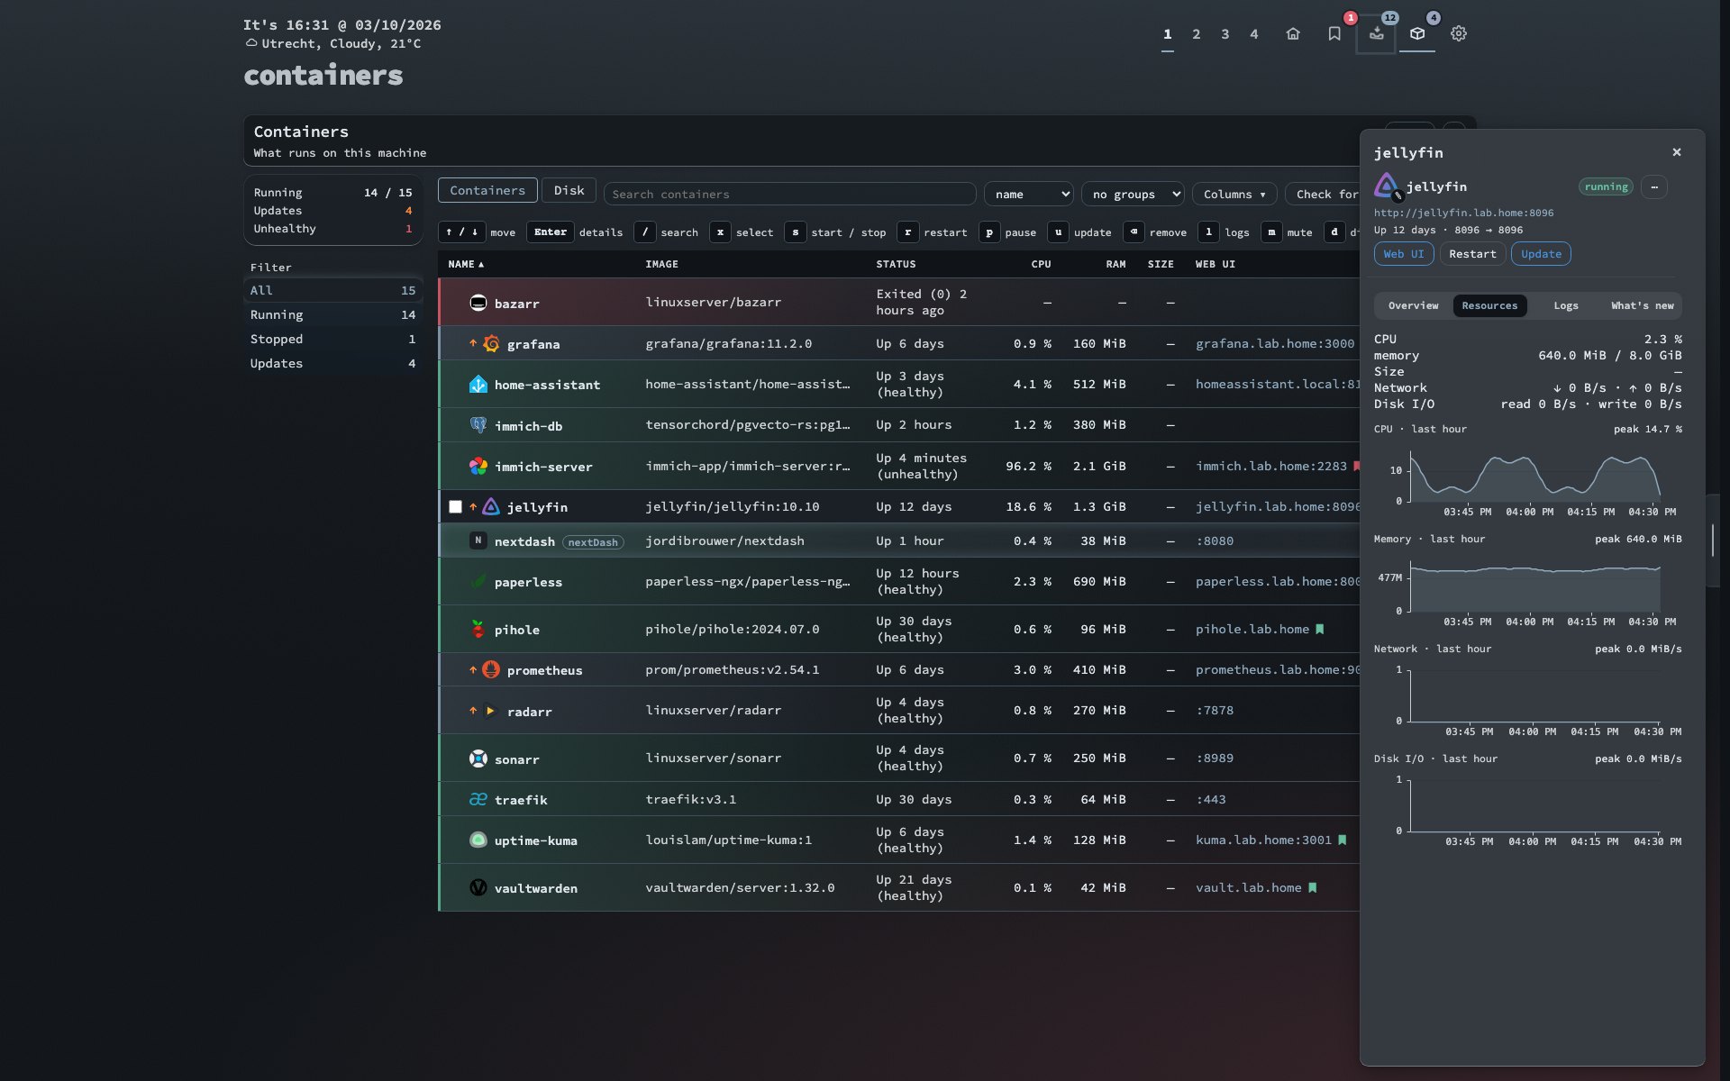Sort by the NAME column header
The width and height of the screenshot is (1730, 1081).
click(466, 264)
